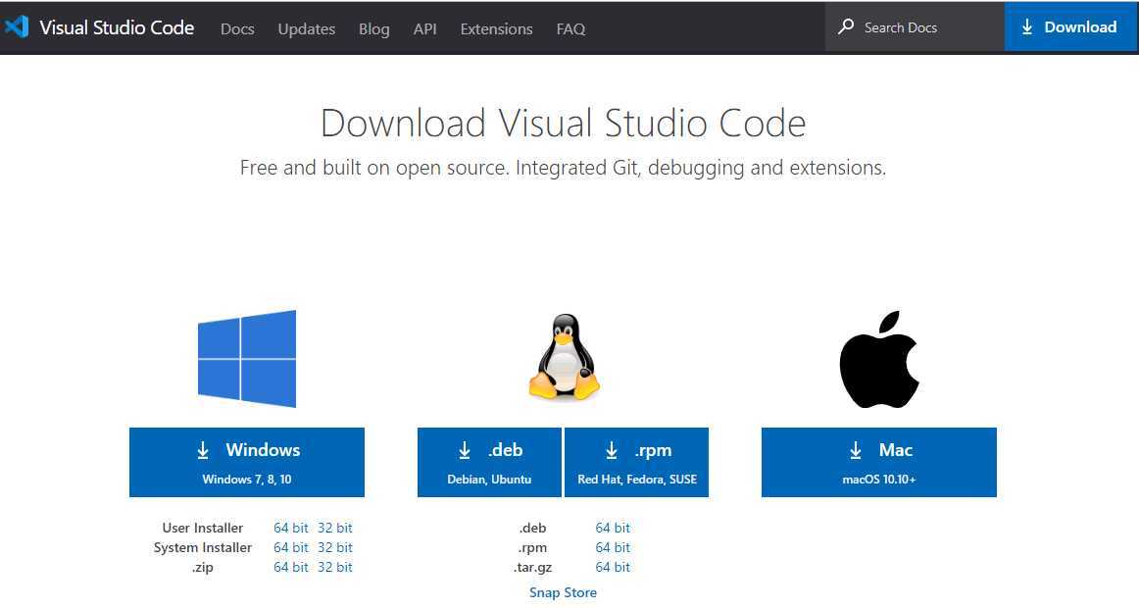This screenshot has width=1139, height=609.
Task: Click the 'User Installer' label
Action: 203,528
